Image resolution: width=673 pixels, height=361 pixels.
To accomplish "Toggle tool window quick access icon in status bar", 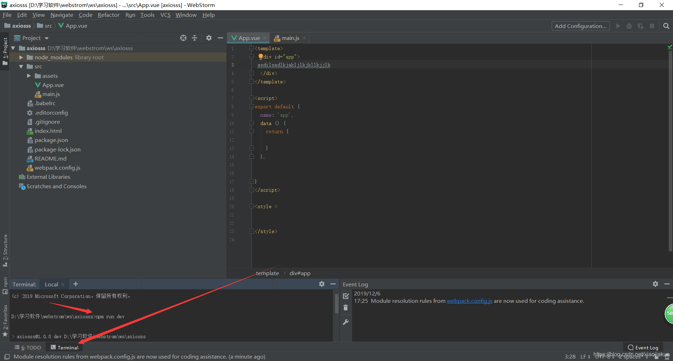I will coord(7,356).
